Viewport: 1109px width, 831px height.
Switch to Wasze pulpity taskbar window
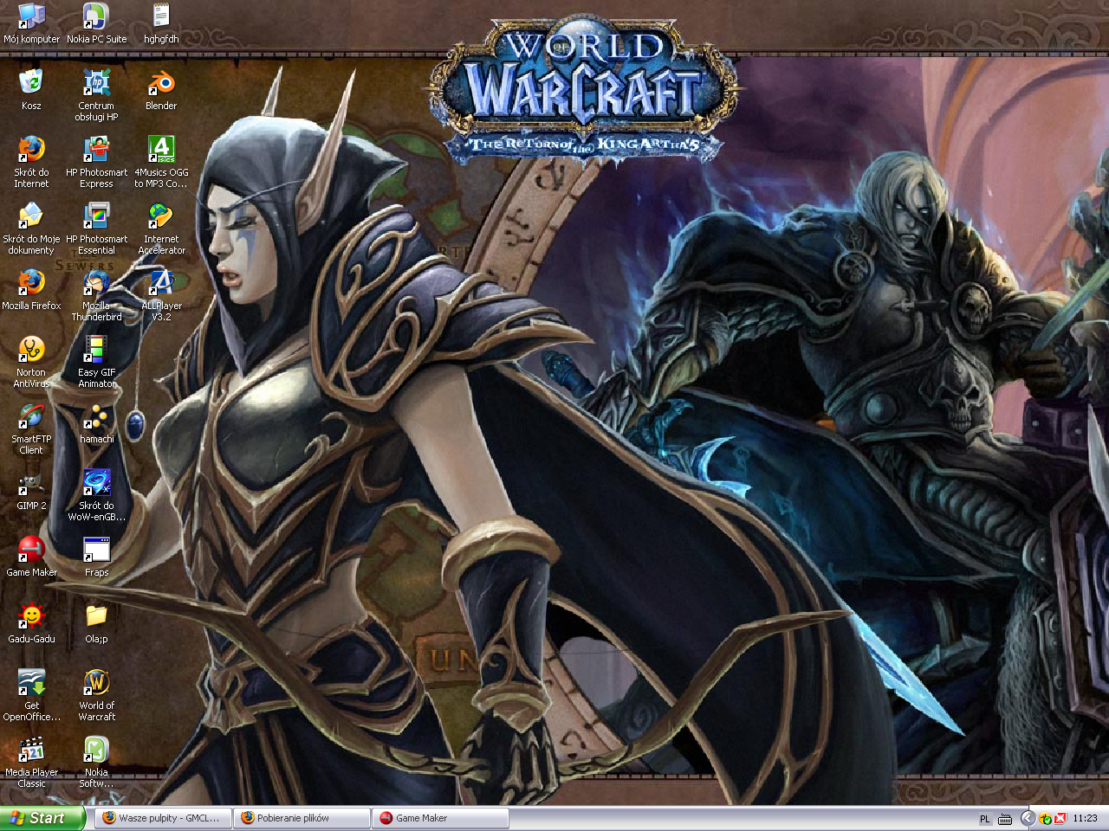click(163, 818)
